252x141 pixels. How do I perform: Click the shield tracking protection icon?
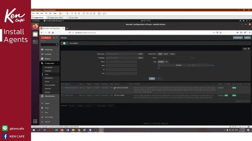(70, 33)
